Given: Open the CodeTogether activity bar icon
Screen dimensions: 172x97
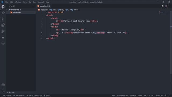Looking at the screenshot, I should pos(3,43).
